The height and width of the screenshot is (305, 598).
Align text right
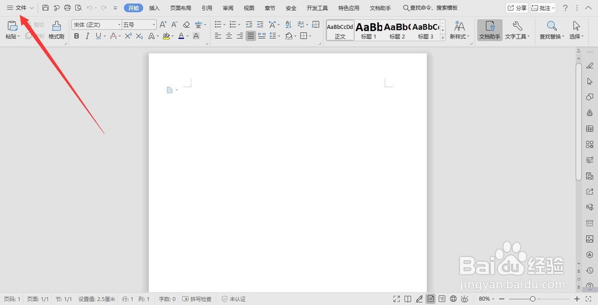coord(240,36)
